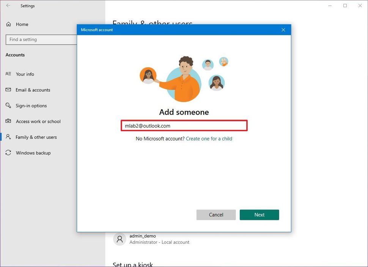
Task: Click the Accounts section heading
Action: 15,55
